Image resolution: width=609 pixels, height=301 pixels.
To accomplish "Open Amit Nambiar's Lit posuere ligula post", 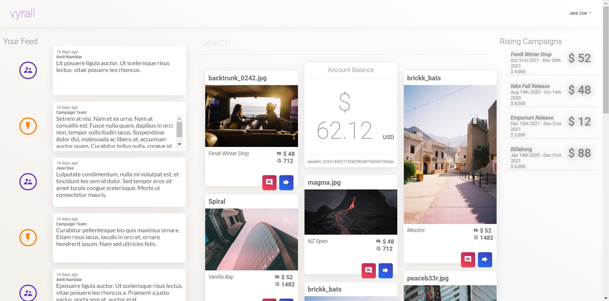I will [x=120, y=71].
